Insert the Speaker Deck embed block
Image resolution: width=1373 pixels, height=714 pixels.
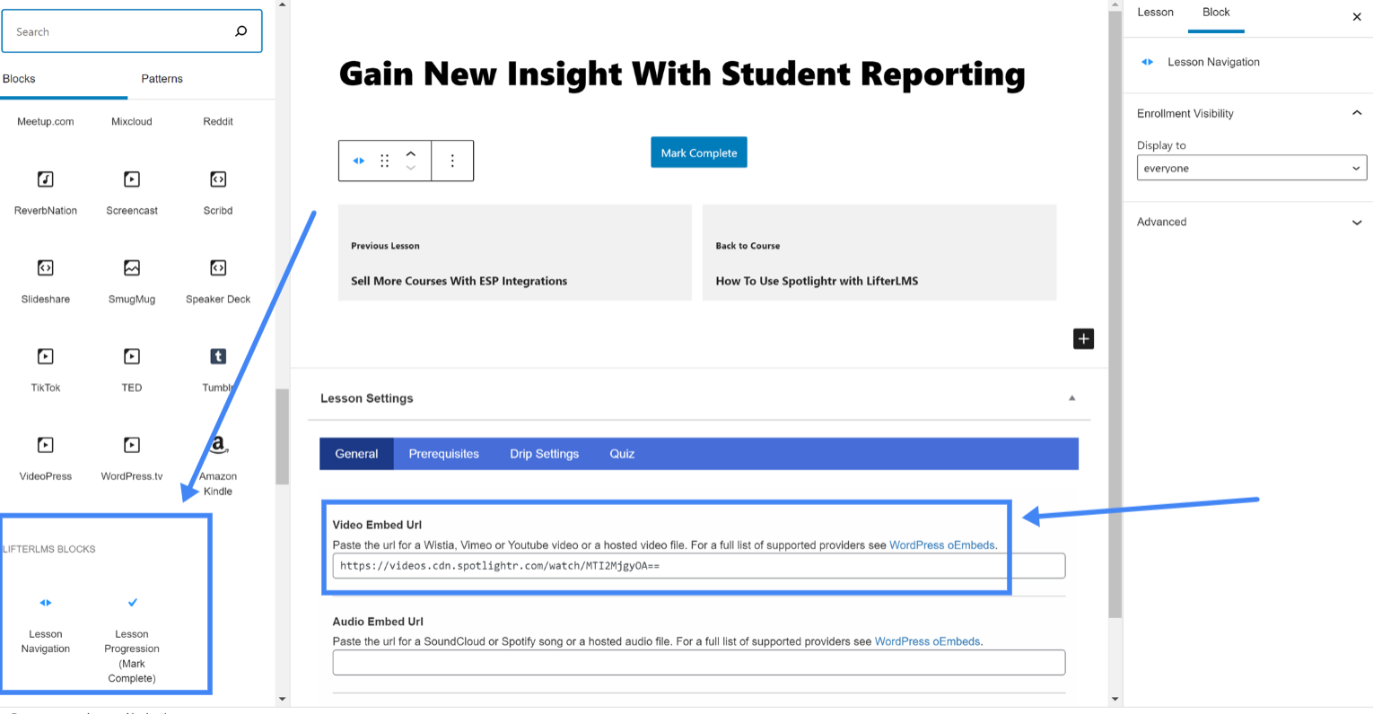tap(218, 282)
